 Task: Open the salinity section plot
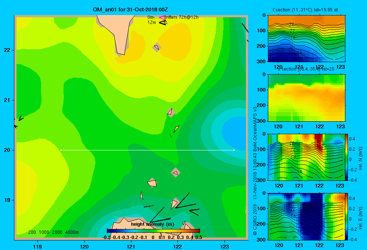(306, 98)
